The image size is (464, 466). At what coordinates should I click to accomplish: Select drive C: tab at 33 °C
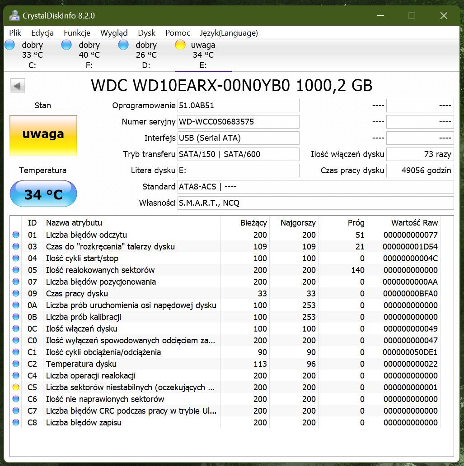[x=33, y=55]
